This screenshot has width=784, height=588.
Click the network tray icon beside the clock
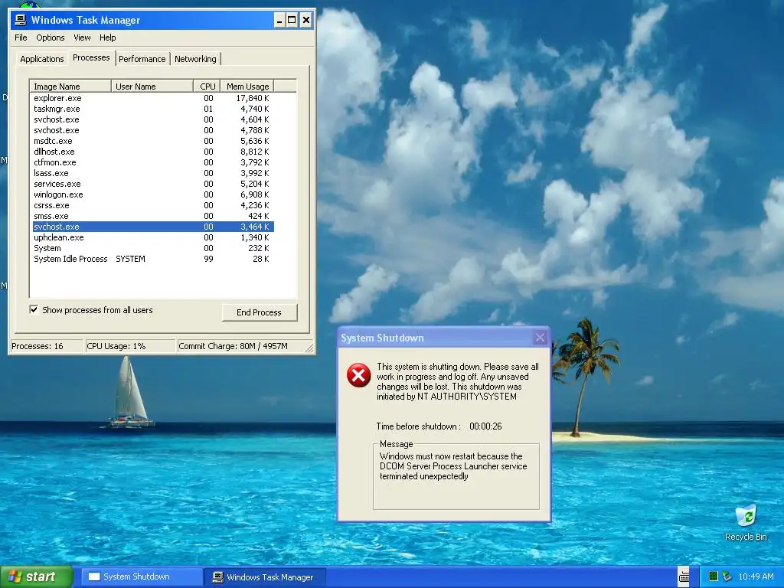[x=727, y=577]
